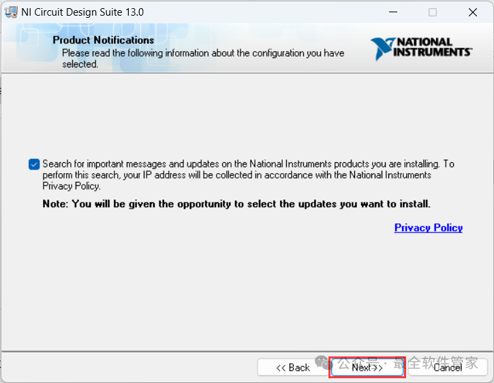Uncheck the search for important messages checkbox
Screen dimensions: 494x383
[34, 164]
